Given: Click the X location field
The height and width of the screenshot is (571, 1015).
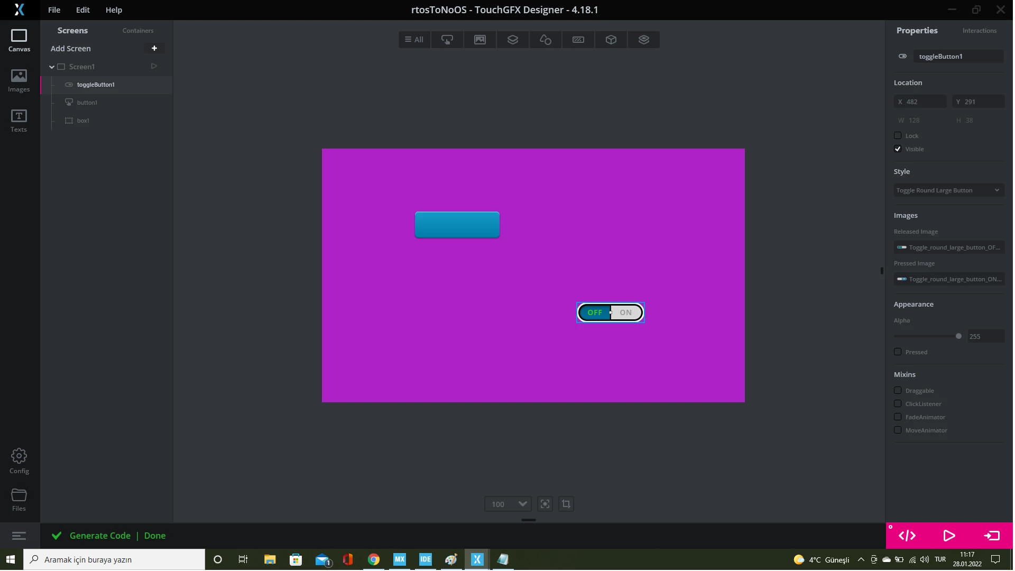Looking at the screenshot, I should click(920, 102).
